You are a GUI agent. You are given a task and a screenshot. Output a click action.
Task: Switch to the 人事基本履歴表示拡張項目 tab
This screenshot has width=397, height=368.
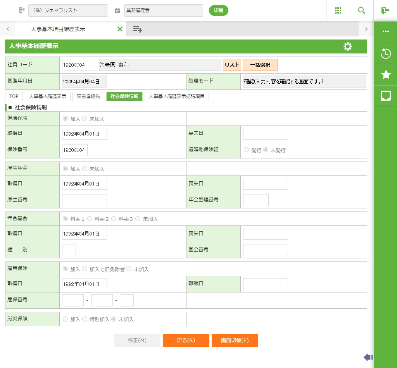tap(176, 96)
